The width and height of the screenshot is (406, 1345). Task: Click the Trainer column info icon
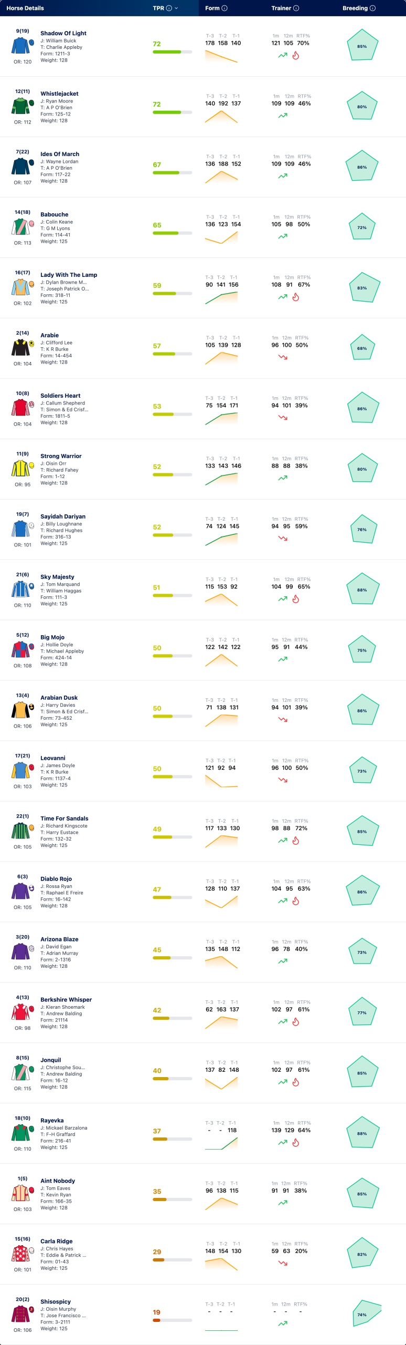296,8
